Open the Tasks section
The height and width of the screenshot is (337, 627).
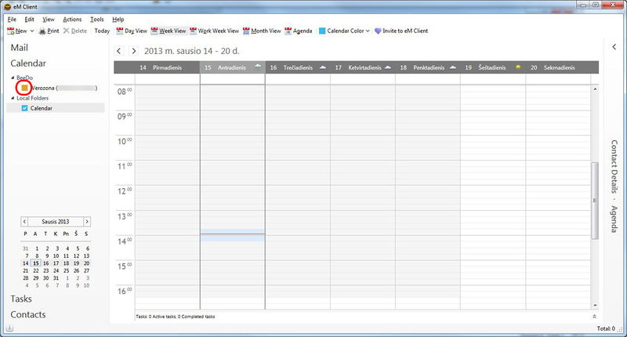pyautogui.click(x=21, y=299)
